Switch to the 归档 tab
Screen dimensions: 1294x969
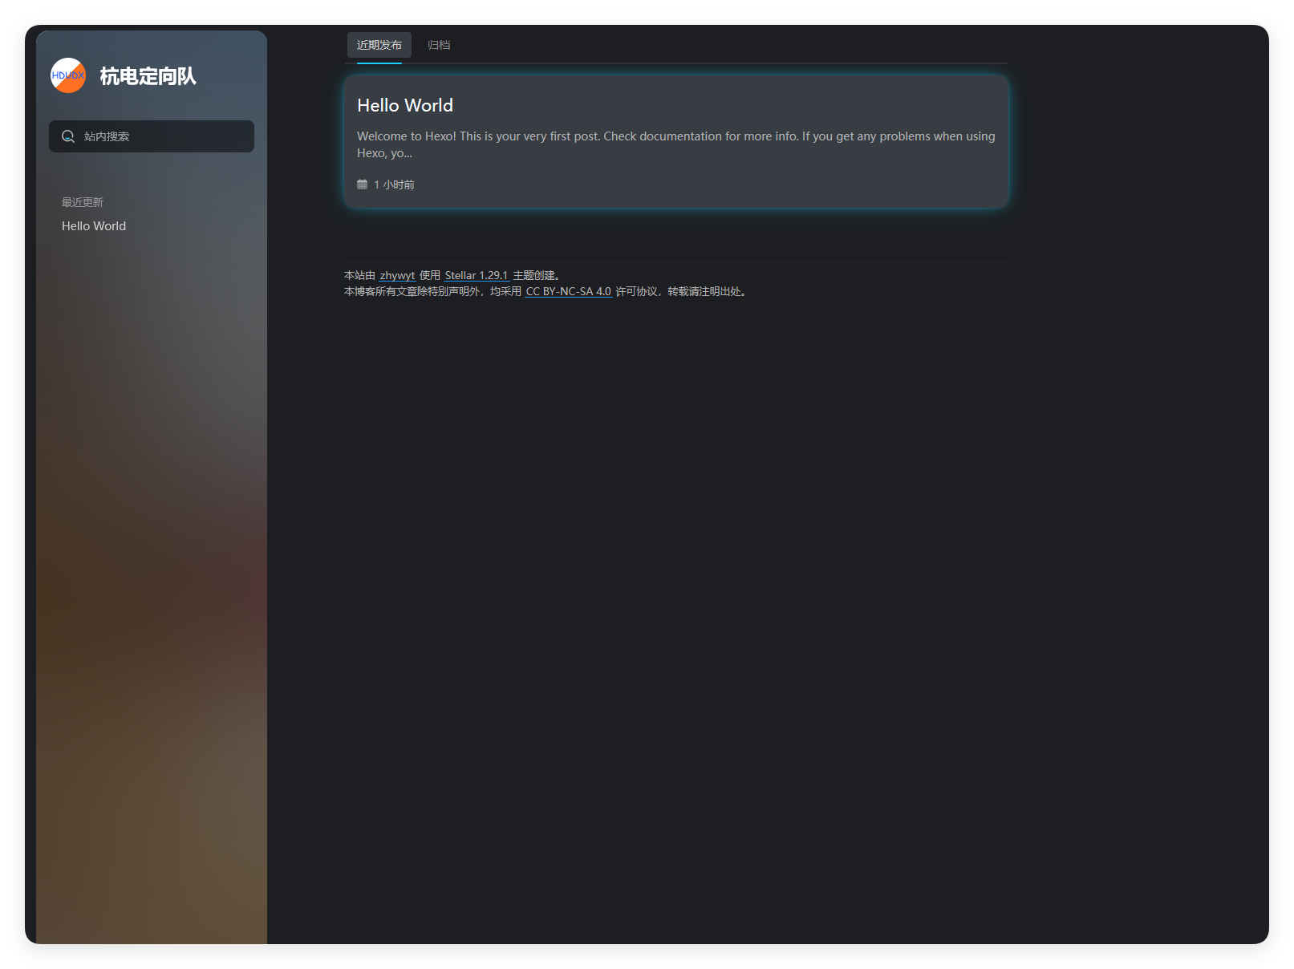point(439,45)
